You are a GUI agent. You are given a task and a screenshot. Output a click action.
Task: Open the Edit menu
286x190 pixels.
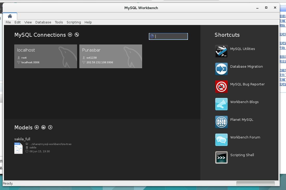point(17,22)
